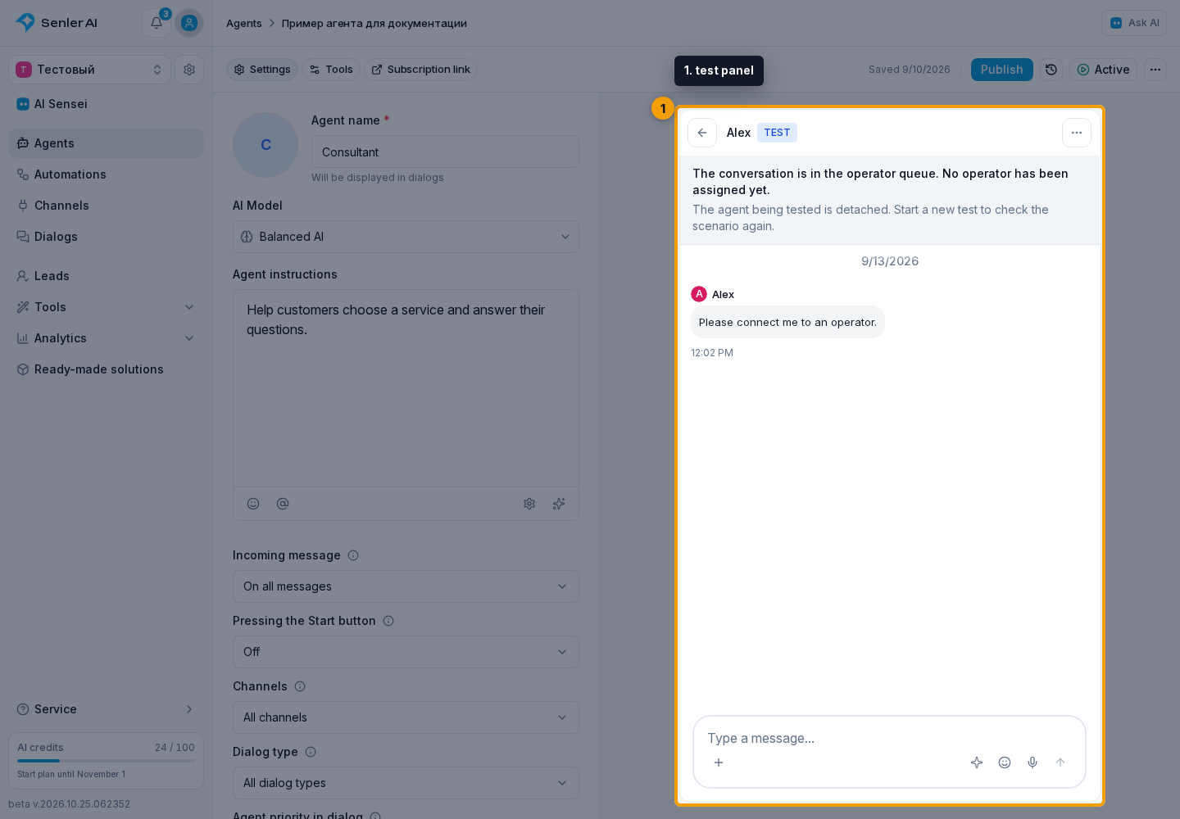1180x819 pixels.
Task: Switch workspace Тестовый selector
Action: (x=89, y=70)
